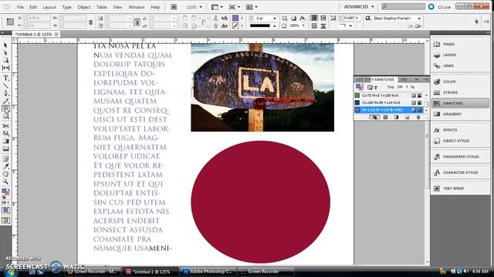Select the Scissors tool
This screenshot has width=494, height=277.
click(x=5, y=126)
